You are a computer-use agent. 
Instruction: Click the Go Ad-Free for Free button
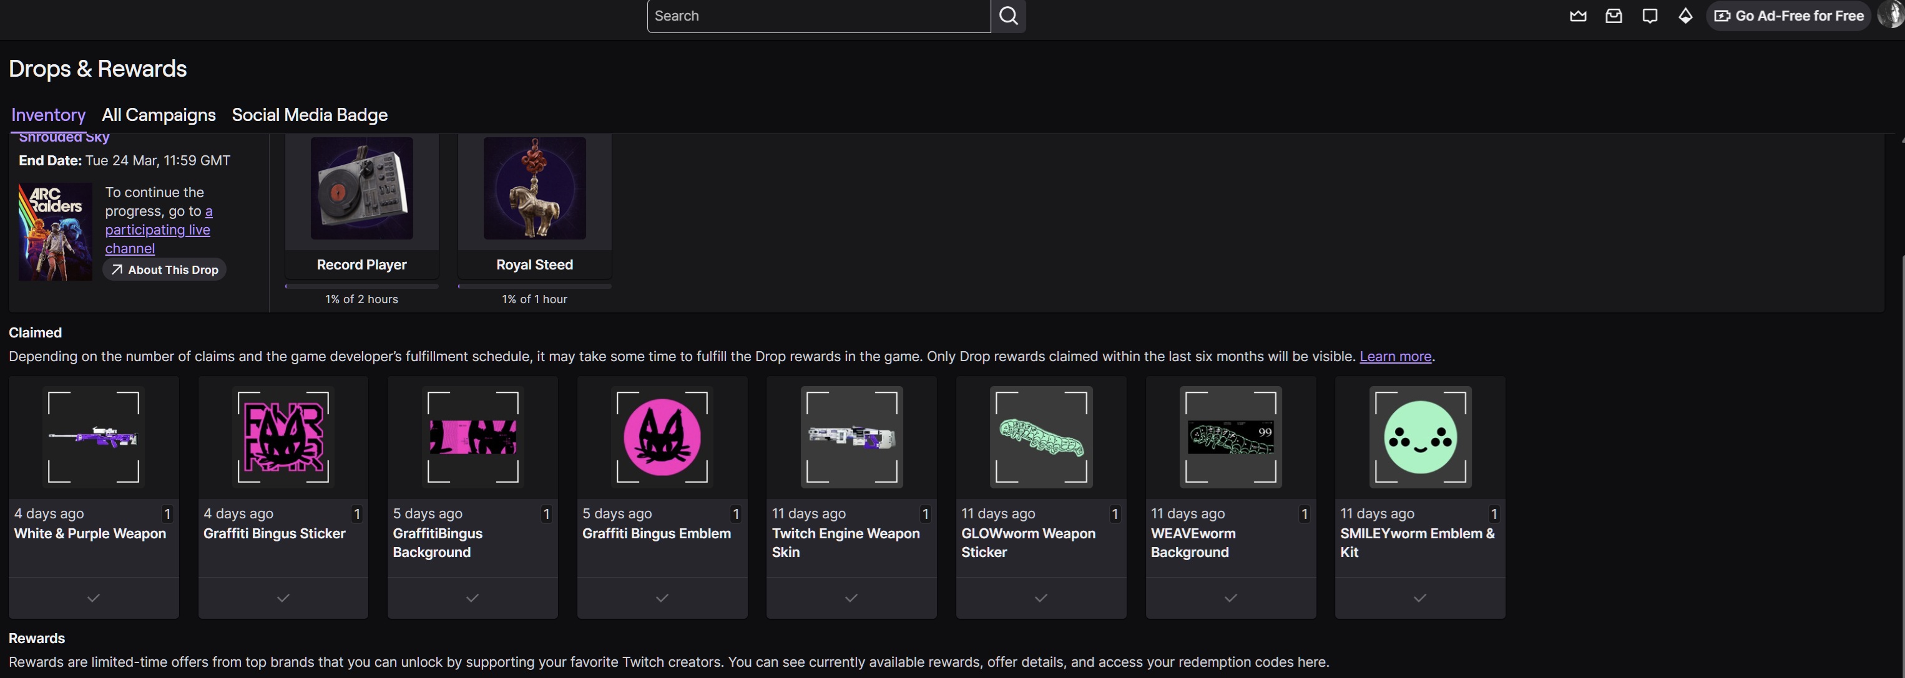(1789, 16)
